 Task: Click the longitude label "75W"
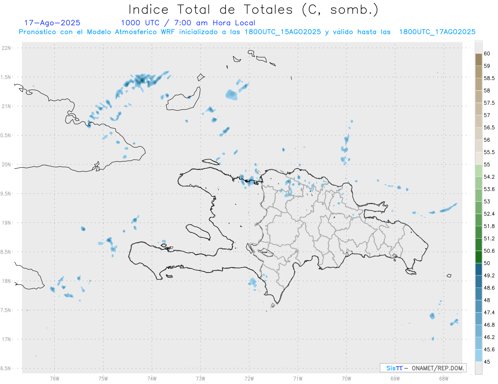tap(103, 379)
